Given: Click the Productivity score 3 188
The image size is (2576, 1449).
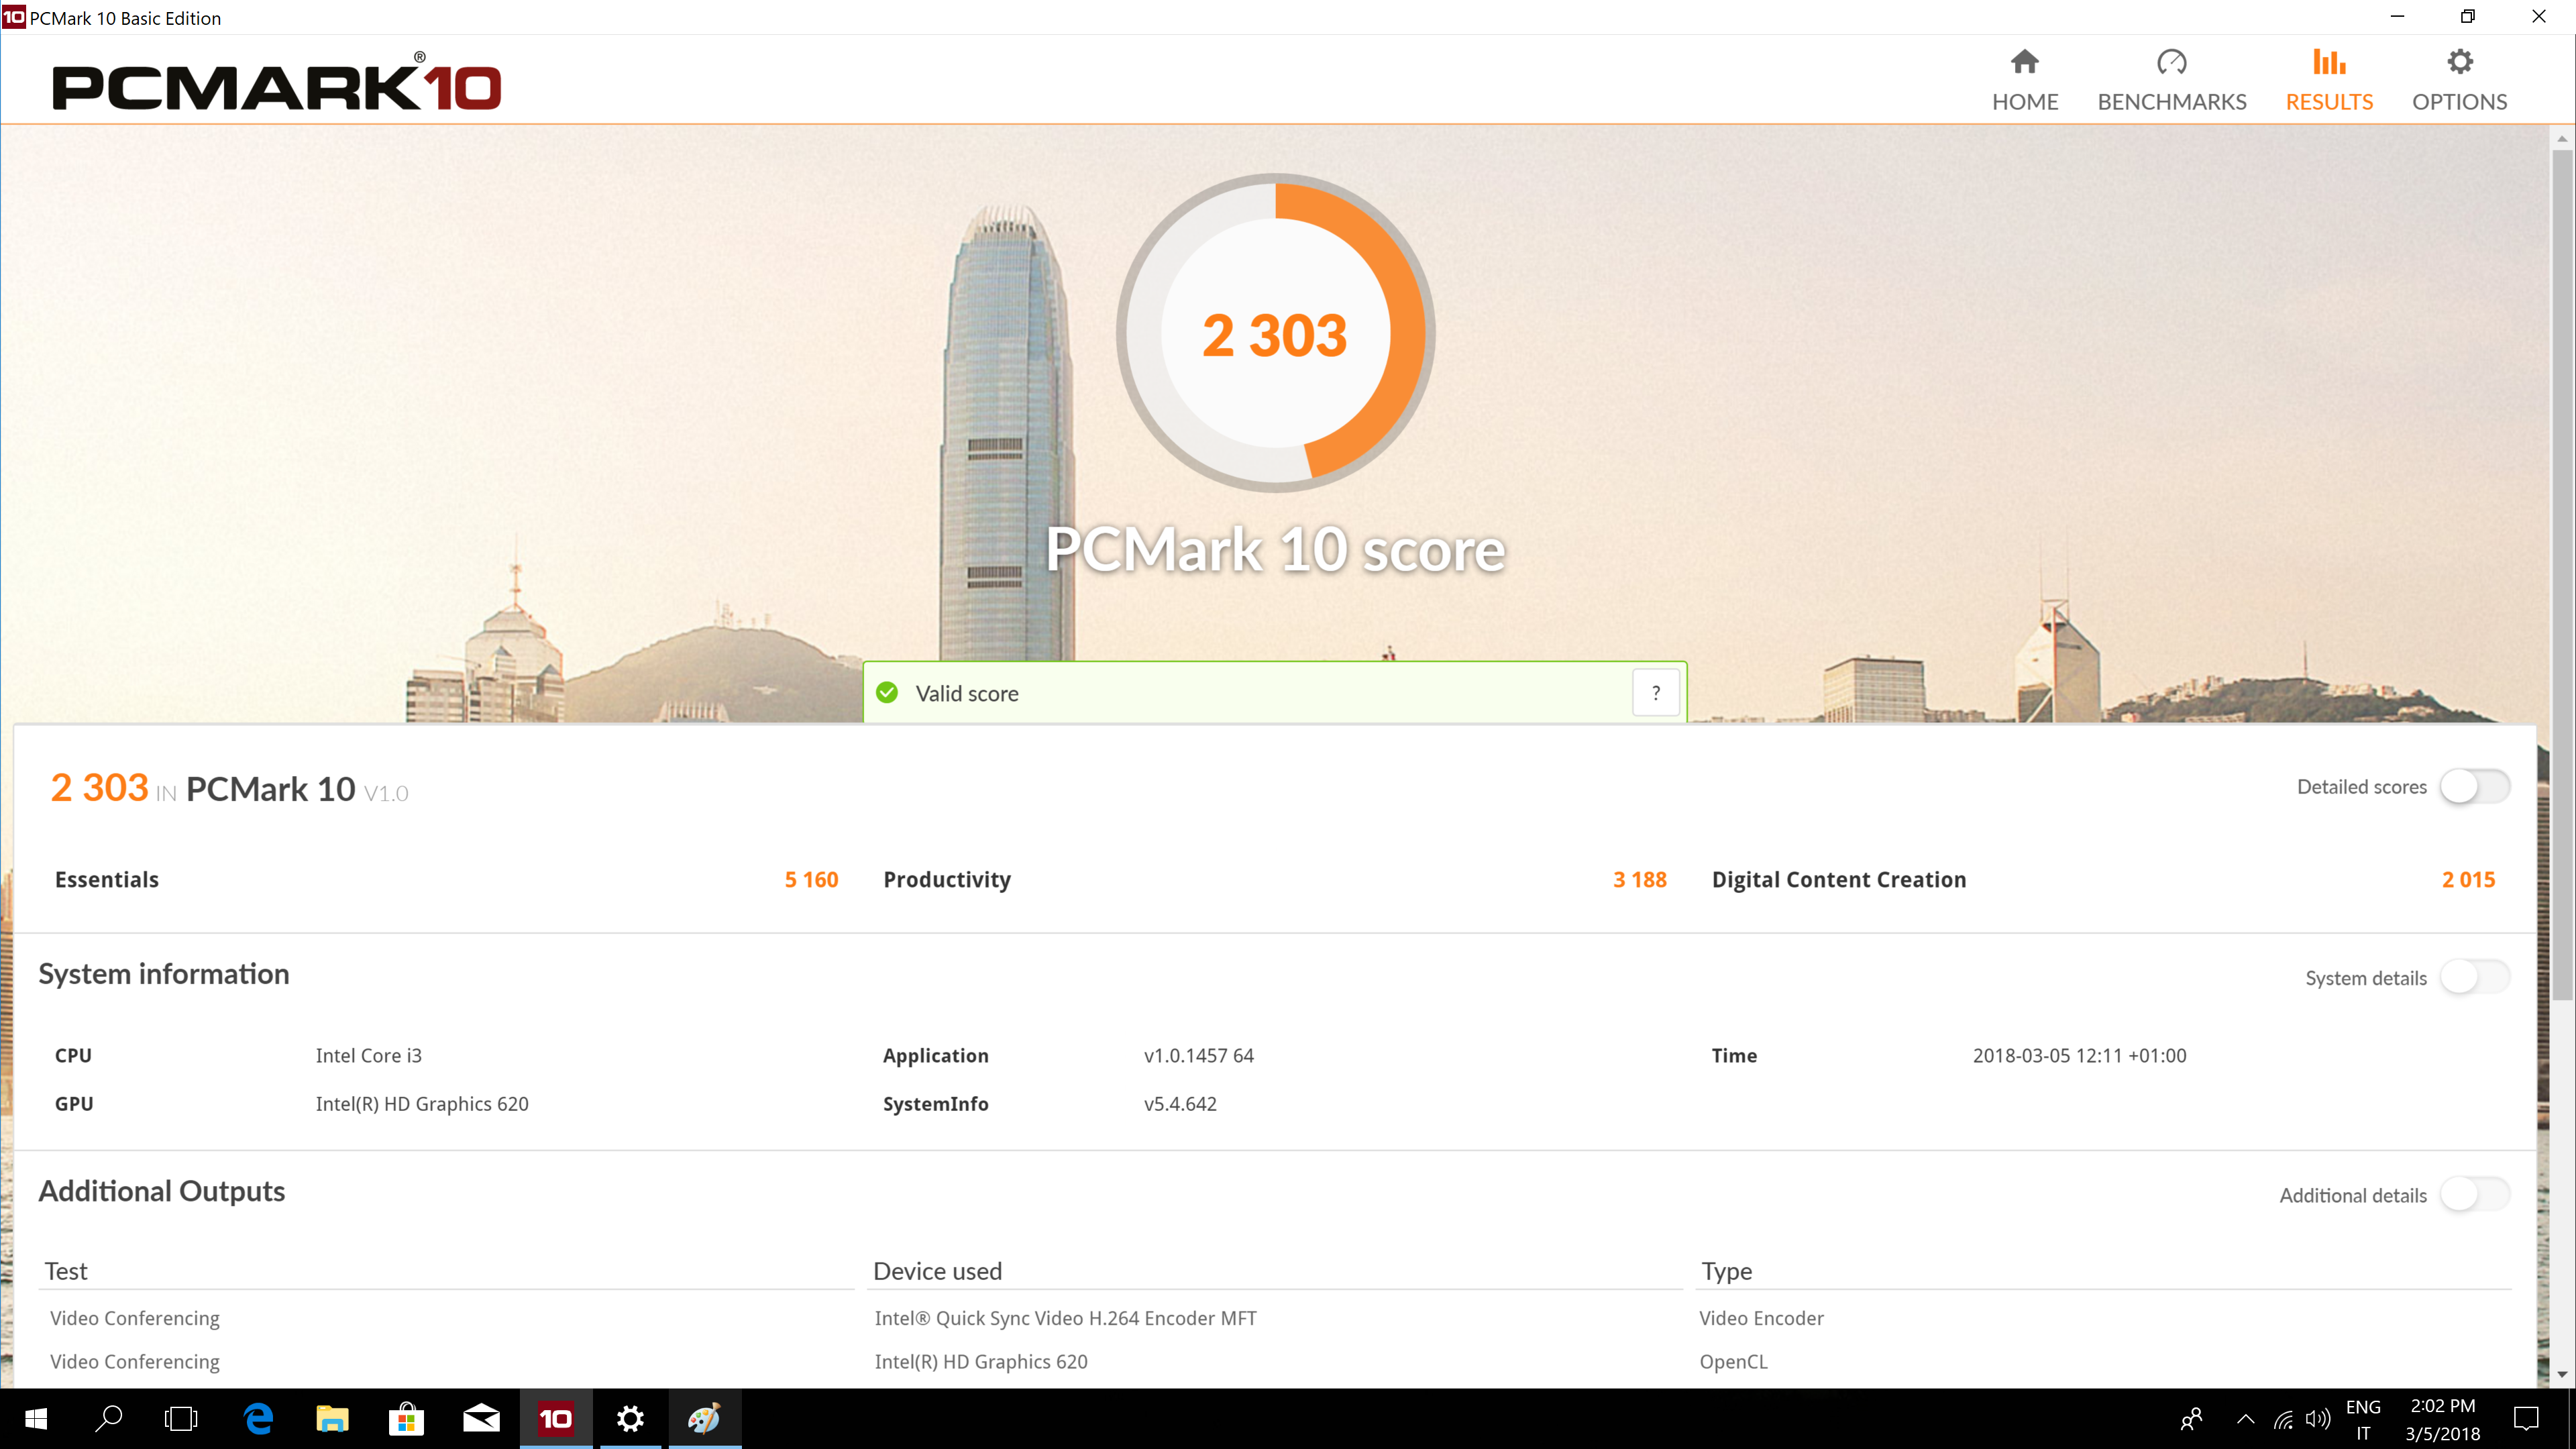Looking at the screenshot, I should [x=1639, y=880].
